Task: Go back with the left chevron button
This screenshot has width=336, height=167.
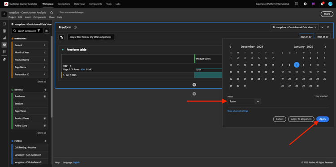Action: pos(4,14)
